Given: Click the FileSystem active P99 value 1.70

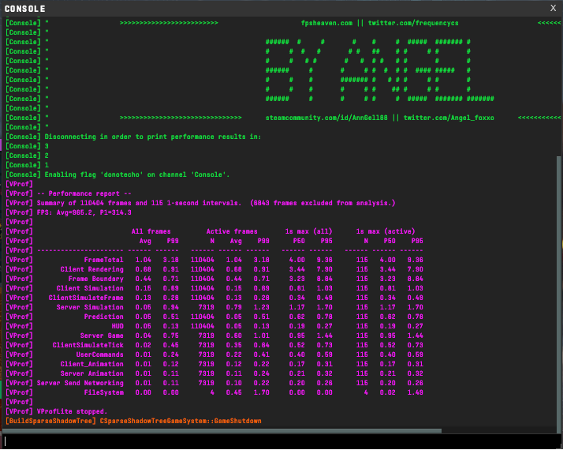Looking at the screenshot, I should click(262, 392).
